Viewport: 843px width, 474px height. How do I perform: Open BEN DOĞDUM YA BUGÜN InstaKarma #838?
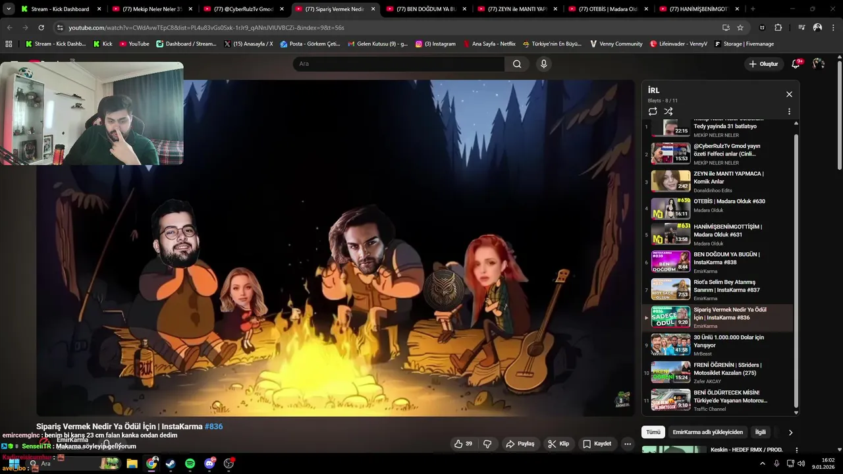click(718, 262)
